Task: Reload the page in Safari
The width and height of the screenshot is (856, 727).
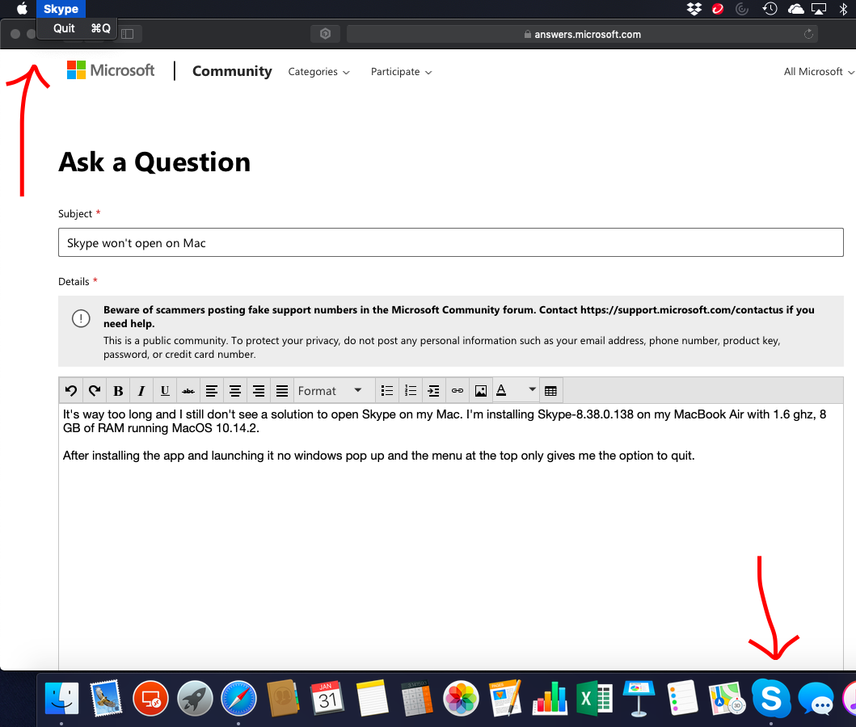Action: pos(808,34)
